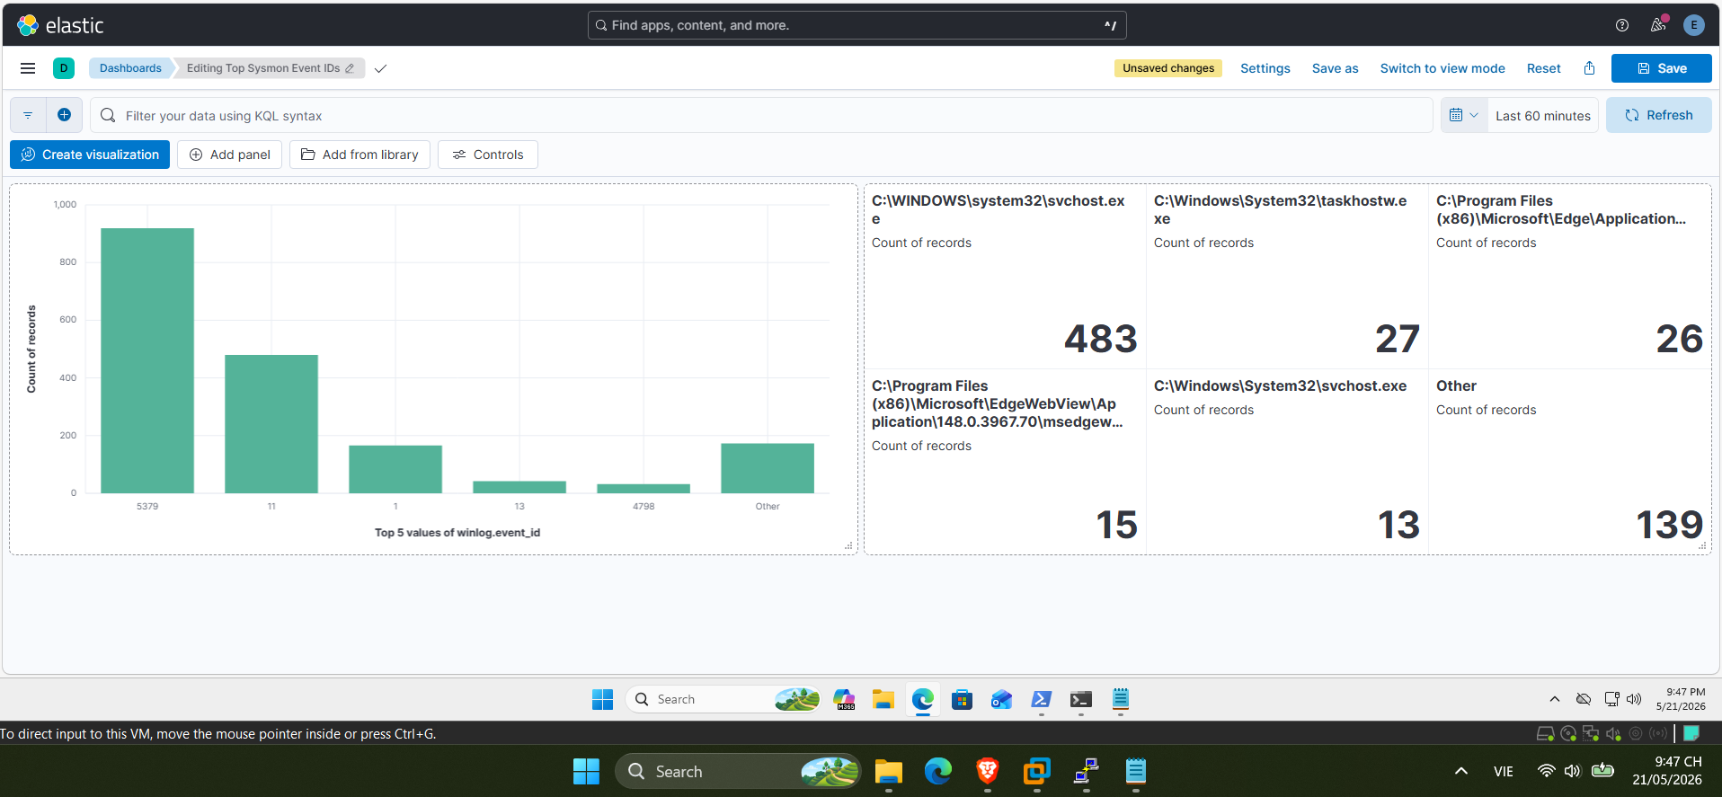Focus the Find apps search box
Viewport: 1722px width, 797px height.
pyautogui.click(x=857, y=25)
